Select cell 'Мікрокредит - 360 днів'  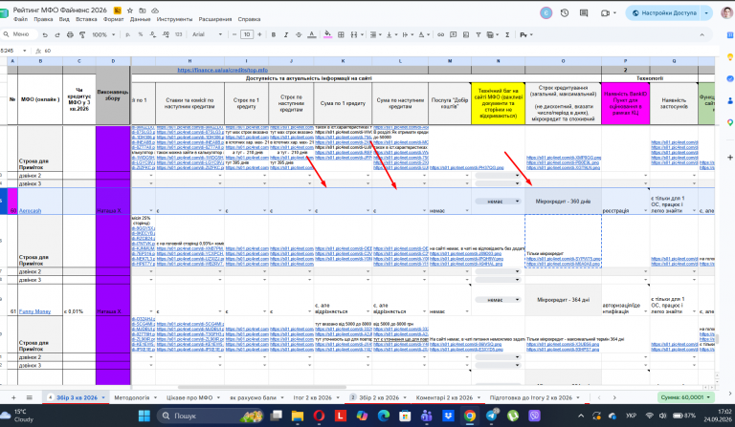[x=563, y=202]
